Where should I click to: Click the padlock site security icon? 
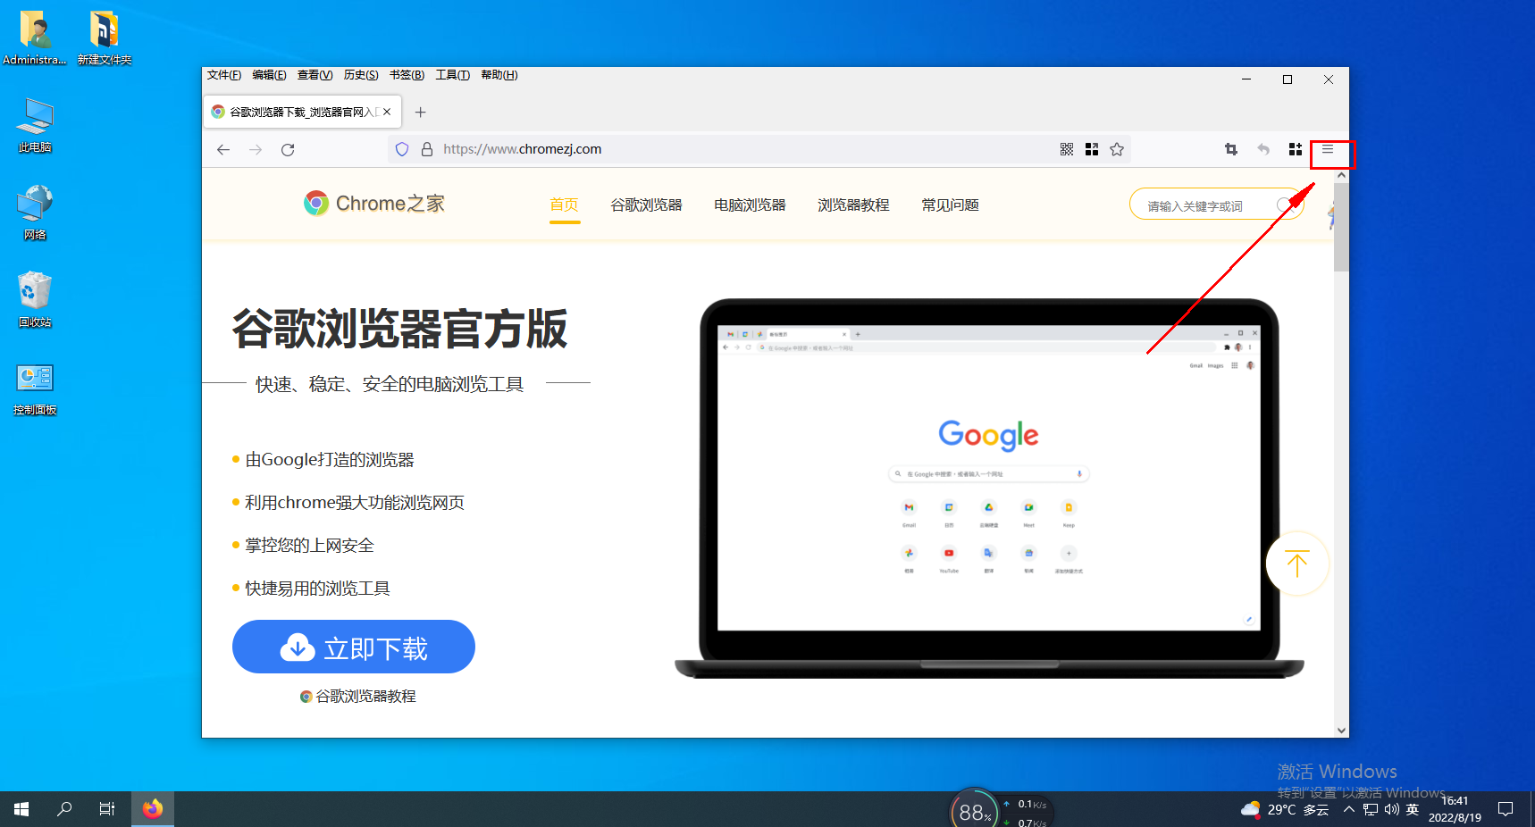[427, 149]
